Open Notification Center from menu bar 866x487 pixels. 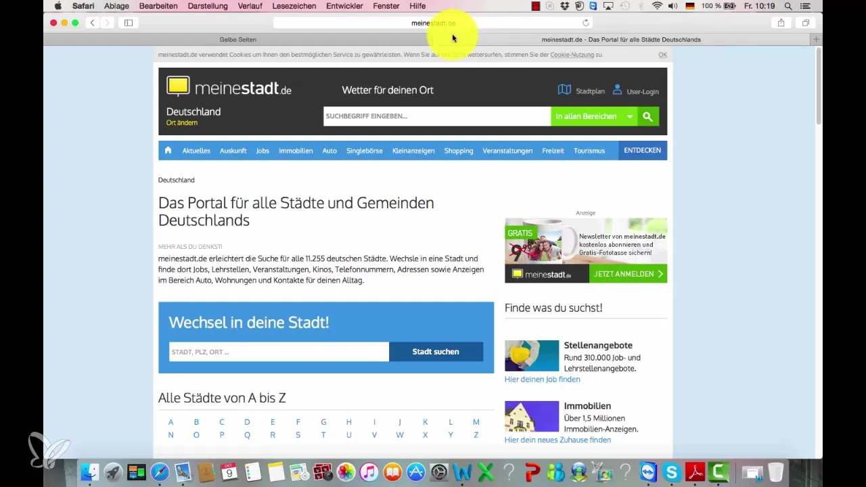[805, 6]
